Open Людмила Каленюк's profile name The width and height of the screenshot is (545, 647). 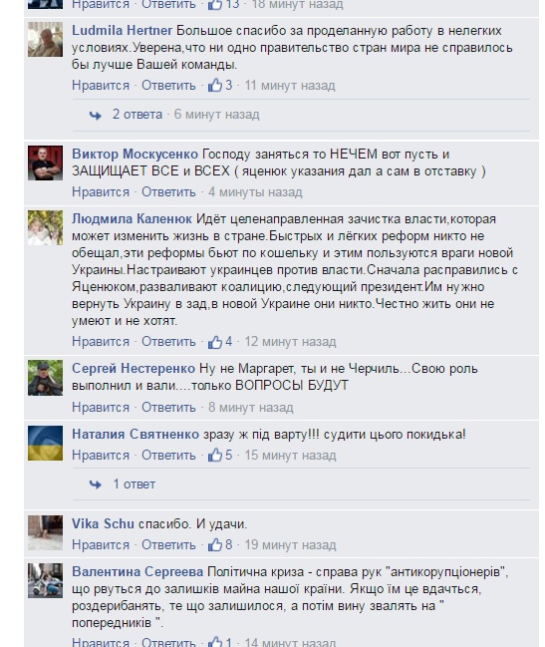point(132,218)
